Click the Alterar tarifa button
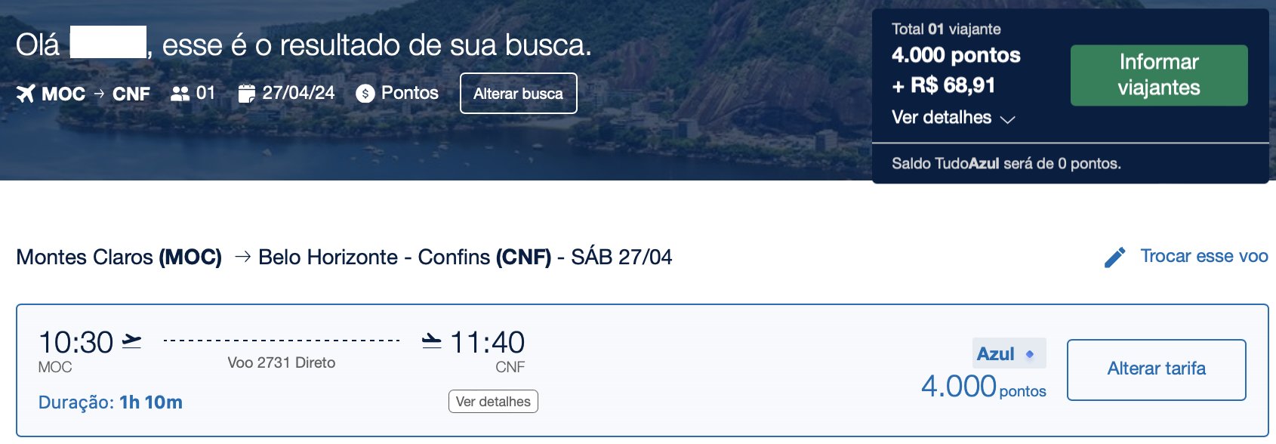The width and height of the screenshot is (1276, 444). tap(1156, 369)
